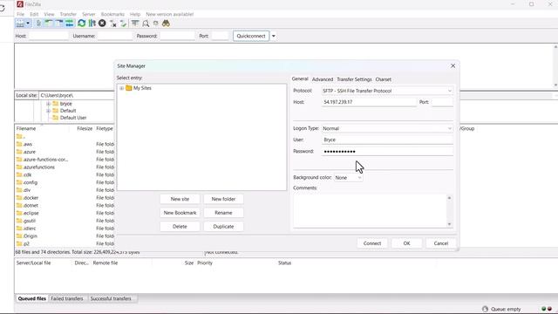Open the Quickconnect history dropdown arrow
This screenshot has width=558, height=314.
coord(273,36)
